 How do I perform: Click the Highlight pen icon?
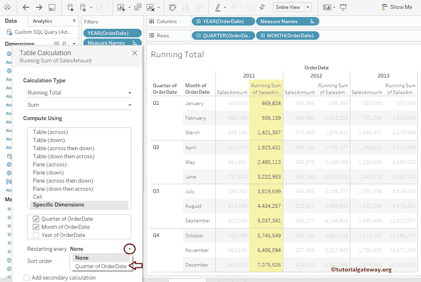[218, 7]
